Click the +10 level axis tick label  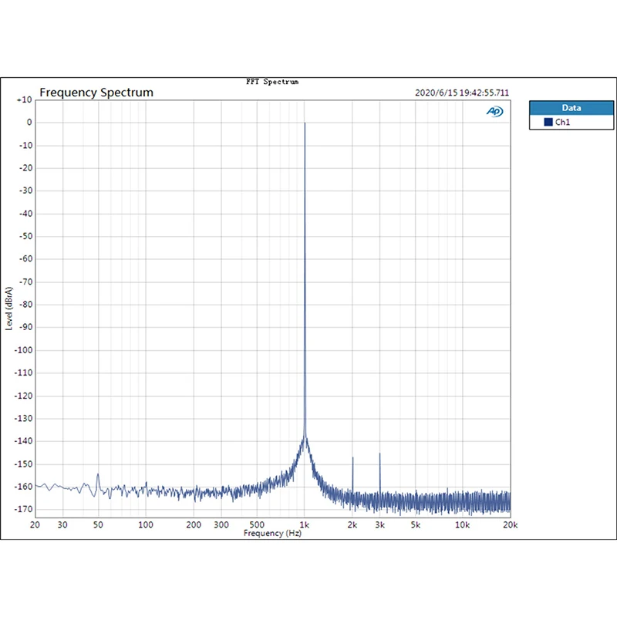pos(25,100)
